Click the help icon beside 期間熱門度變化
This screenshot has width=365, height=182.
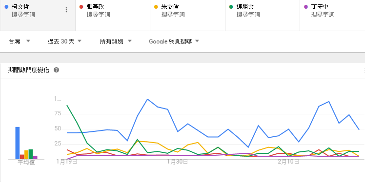(56, 70)
